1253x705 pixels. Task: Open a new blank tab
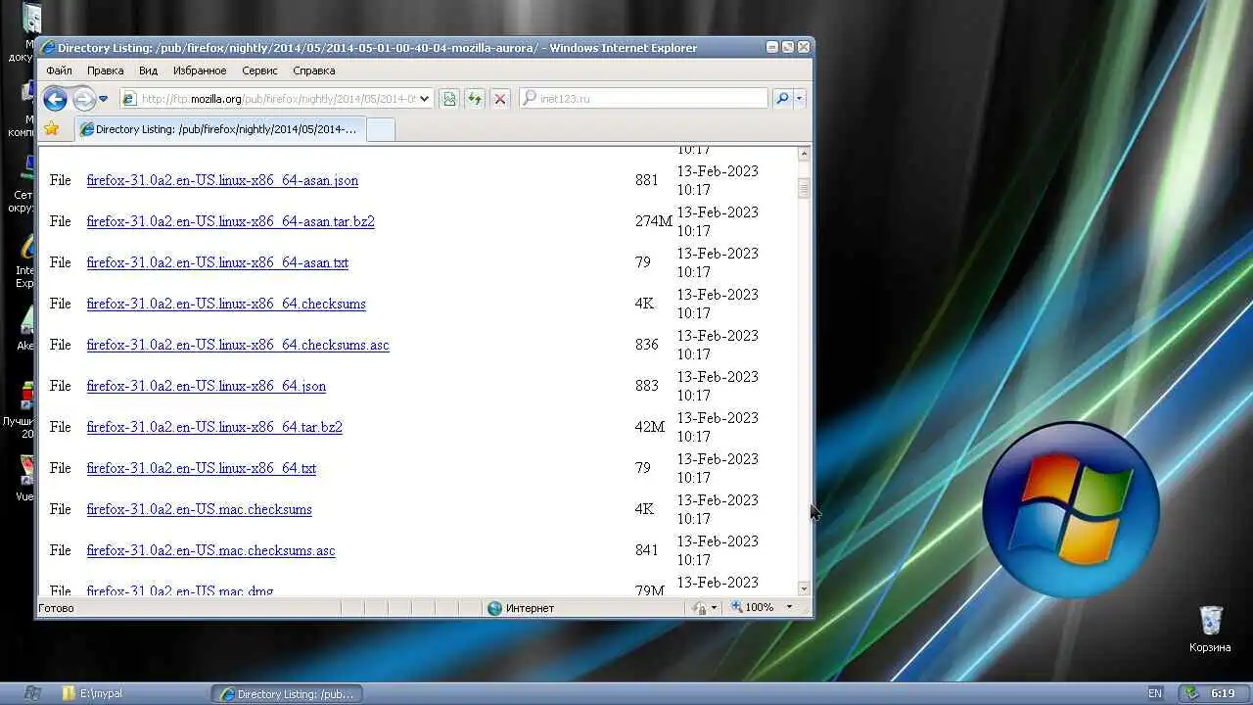click(381, 129)
